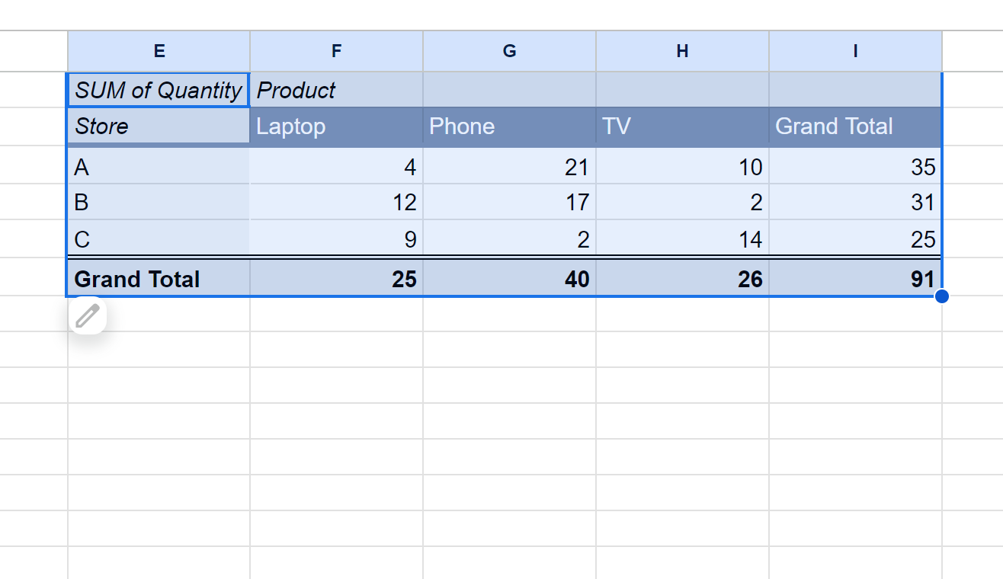Click the store C row label
The width and height of the screenshot is (1003, 579).
coord(159,239)
